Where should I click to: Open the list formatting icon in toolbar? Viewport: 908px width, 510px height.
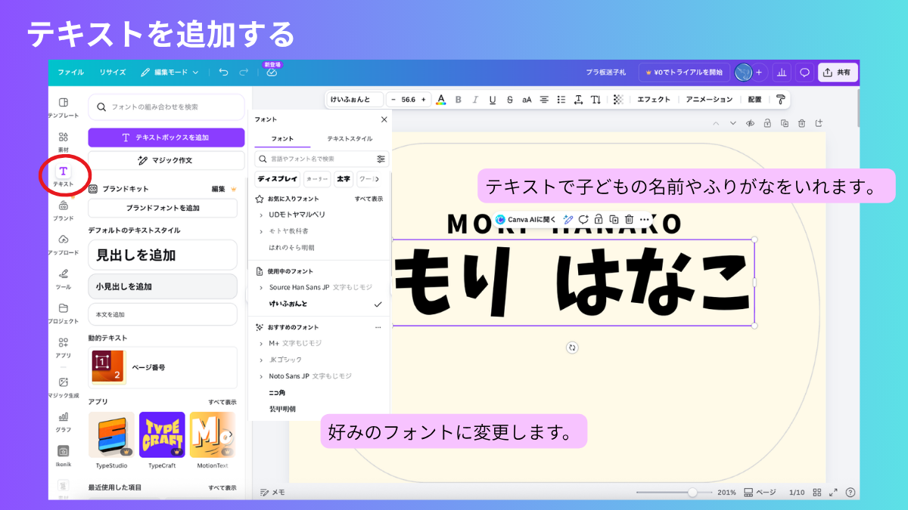tap(561, 100)
